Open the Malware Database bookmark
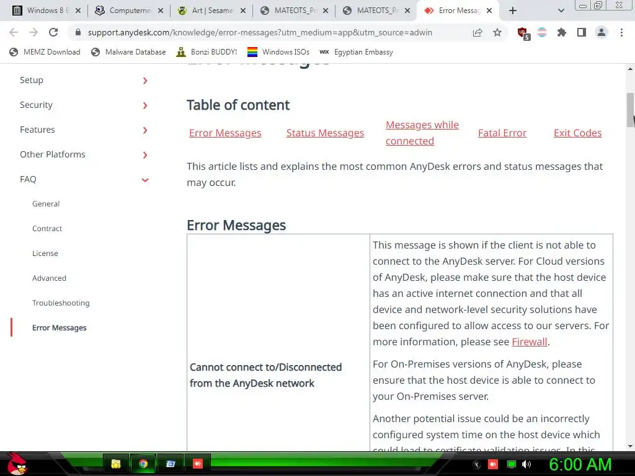The height and width of the screenshot is (476, 635). (x=128, y=52)
